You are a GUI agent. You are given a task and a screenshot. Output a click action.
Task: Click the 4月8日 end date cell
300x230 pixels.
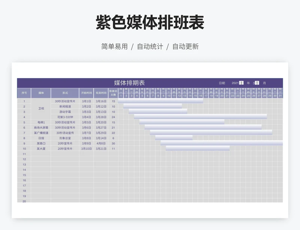point(101,143)
